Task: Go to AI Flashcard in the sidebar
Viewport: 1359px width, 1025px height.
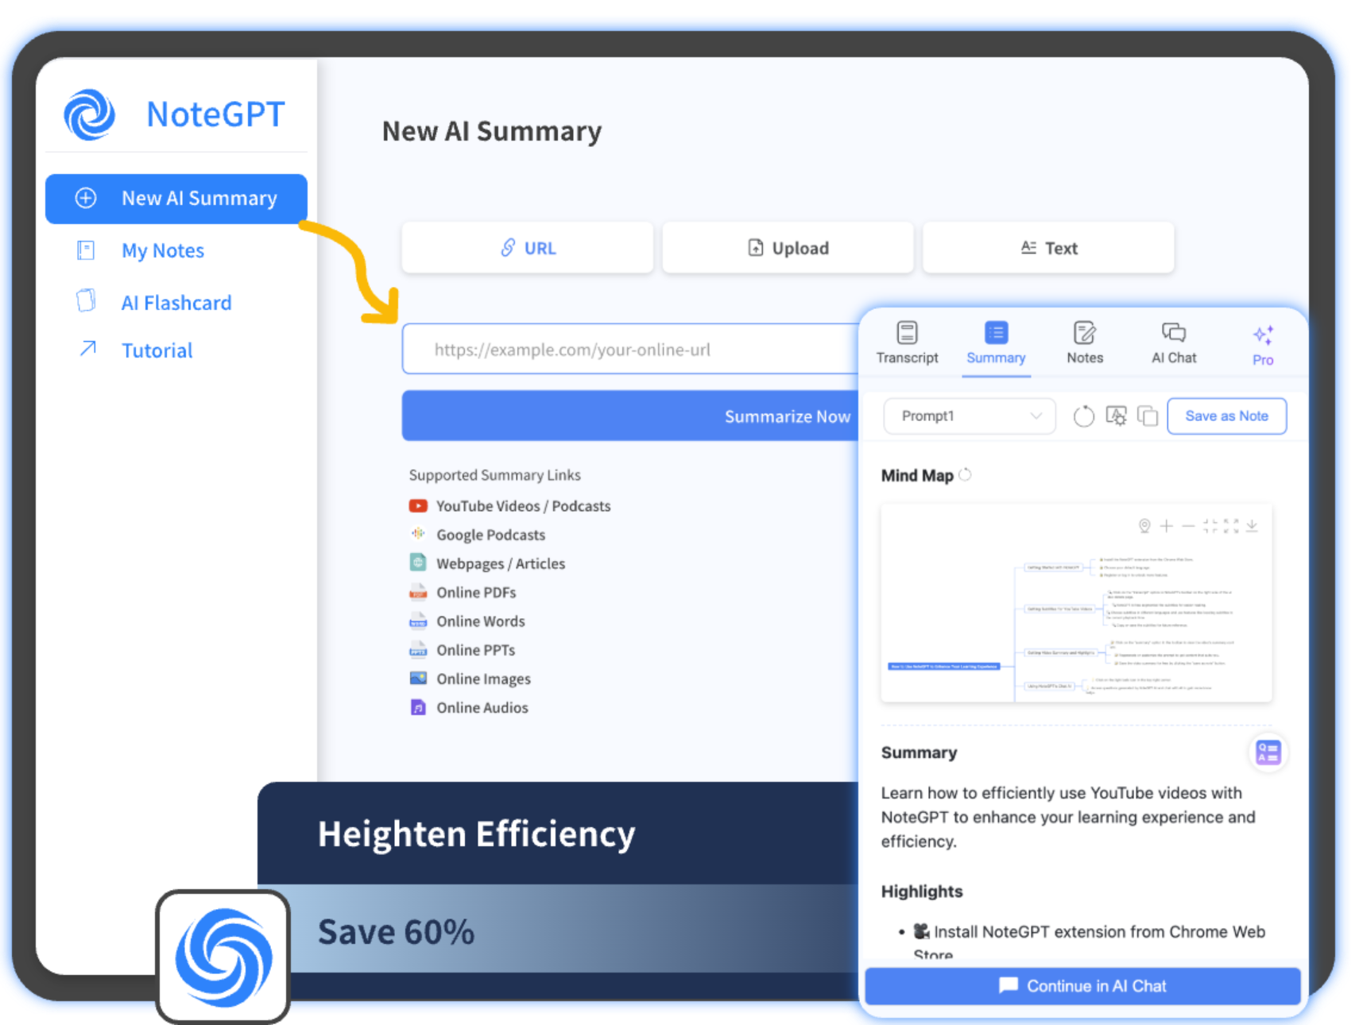Action: tap(176, 303)
